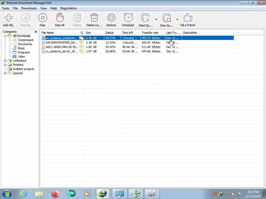Click the grayed Delete toolbar icon
The width and height of the screenshot is (266, 199).
pyautogui.click(x=77, y=18)
